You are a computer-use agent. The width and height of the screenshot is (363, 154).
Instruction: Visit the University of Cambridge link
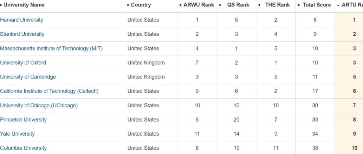pyautogui.click(x=28, y=77)
